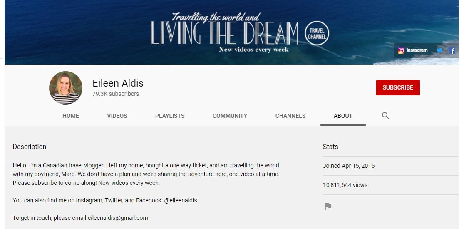This screenshot has height=229, width=459.
Task: Click the 79.3K subscribers count
Action: coord(116,94)
